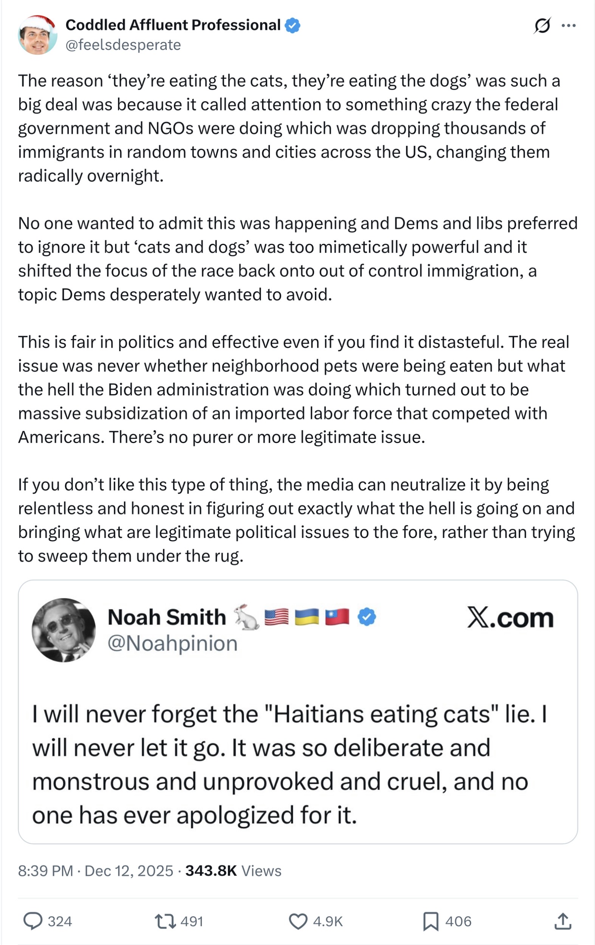Click the blue verified badge beside author name
The image size is (595, 945).
coord(293,25)
